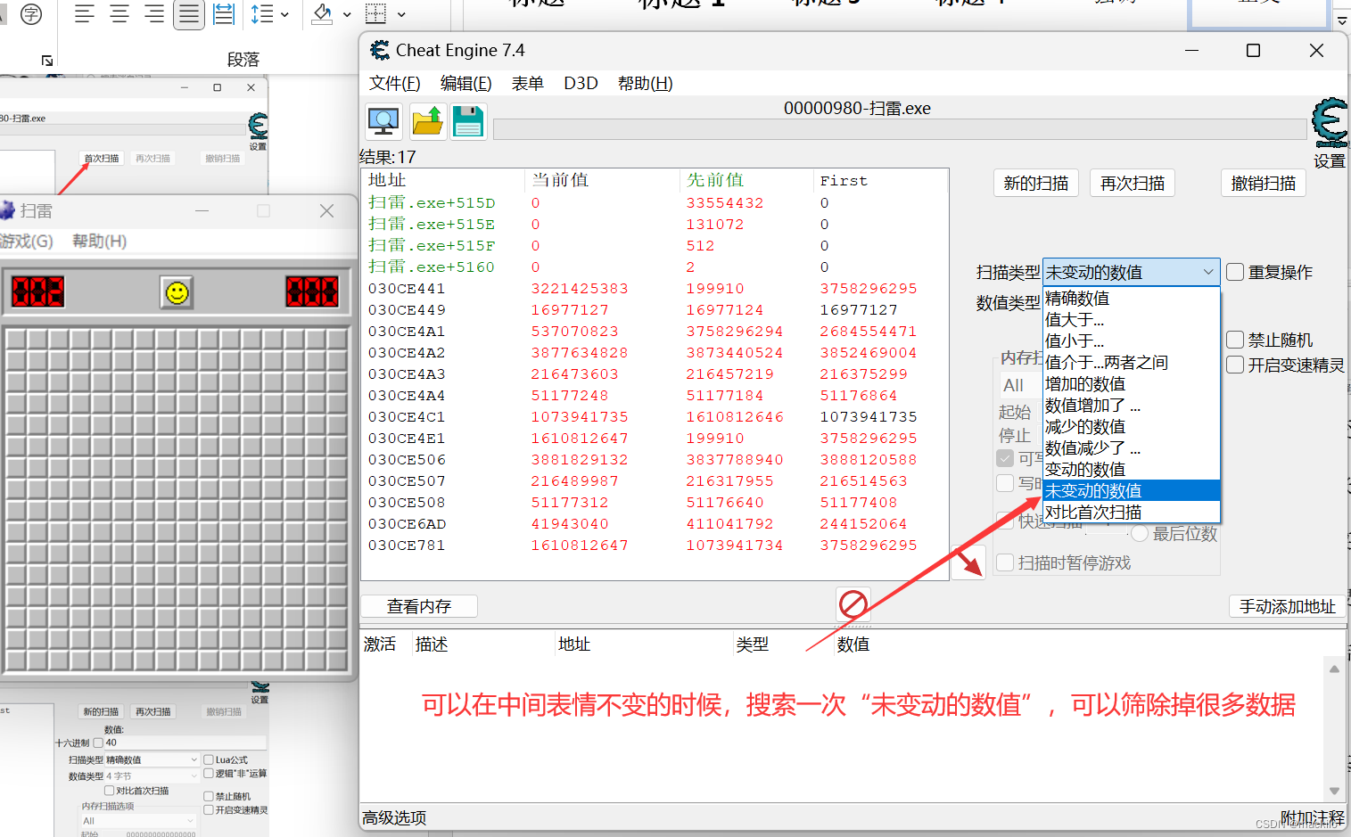The width and height of the screenshot is (1351, 837).
Task: Open file with the folder icon
Action: click(x=428, y=121)
